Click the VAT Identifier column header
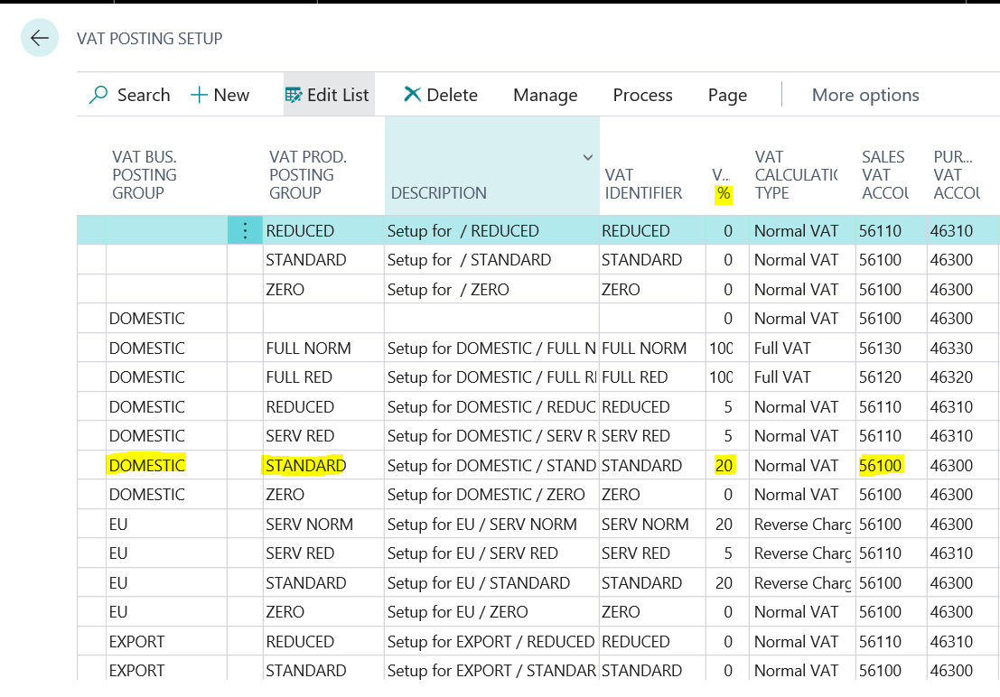The image size is (1000, 697). click(643, 184)
